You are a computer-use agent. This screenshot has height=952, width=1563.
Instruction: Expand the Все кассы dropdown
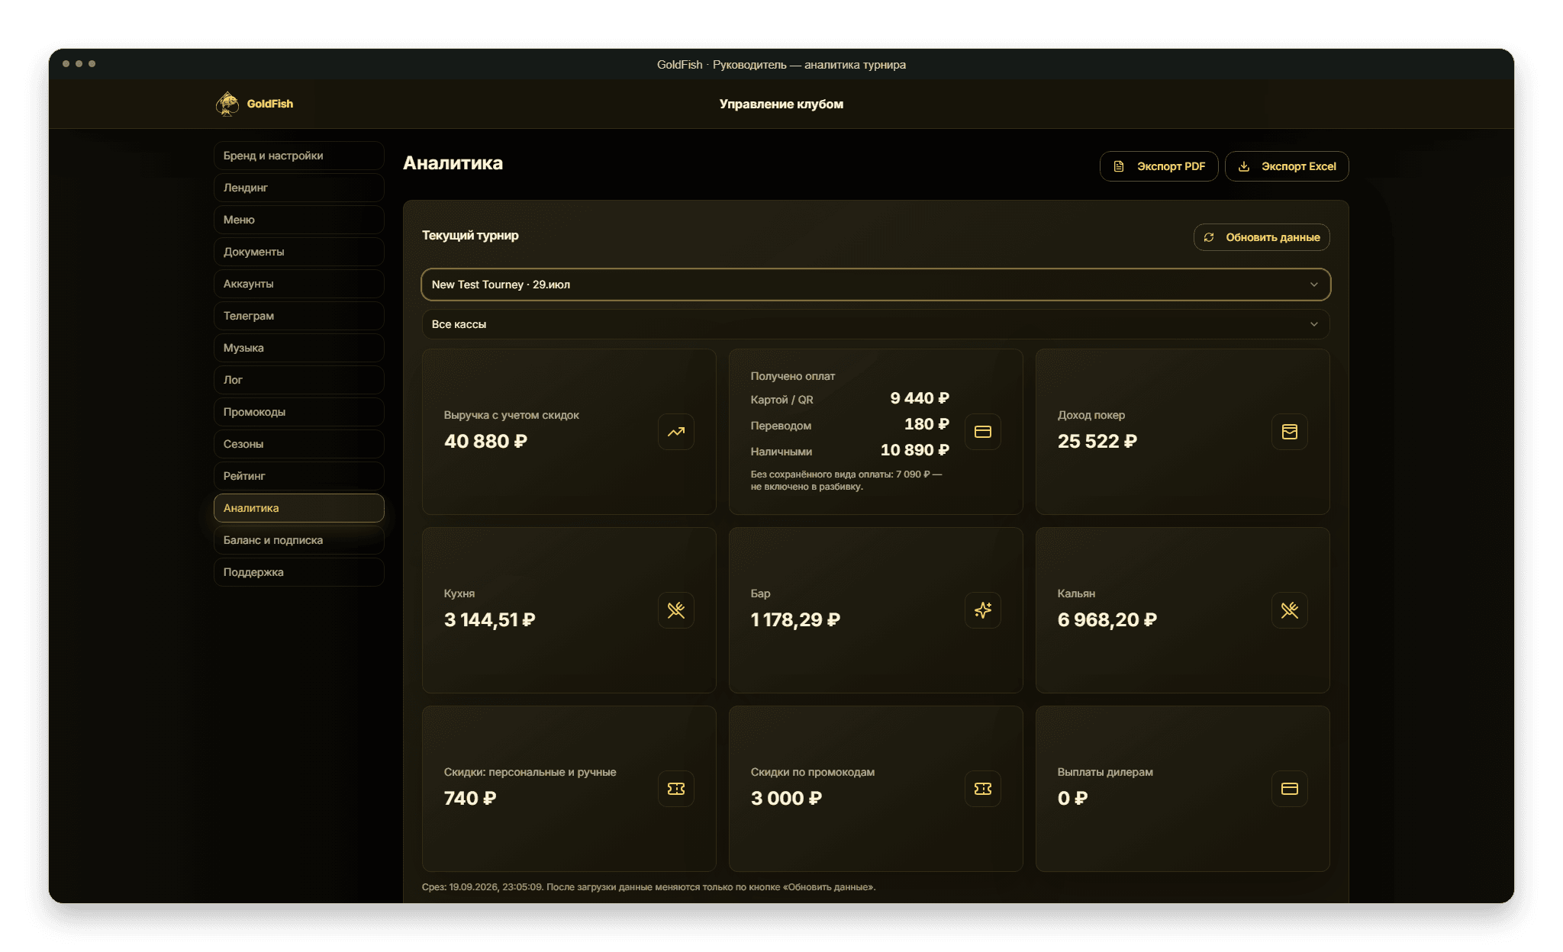(875, 324)
